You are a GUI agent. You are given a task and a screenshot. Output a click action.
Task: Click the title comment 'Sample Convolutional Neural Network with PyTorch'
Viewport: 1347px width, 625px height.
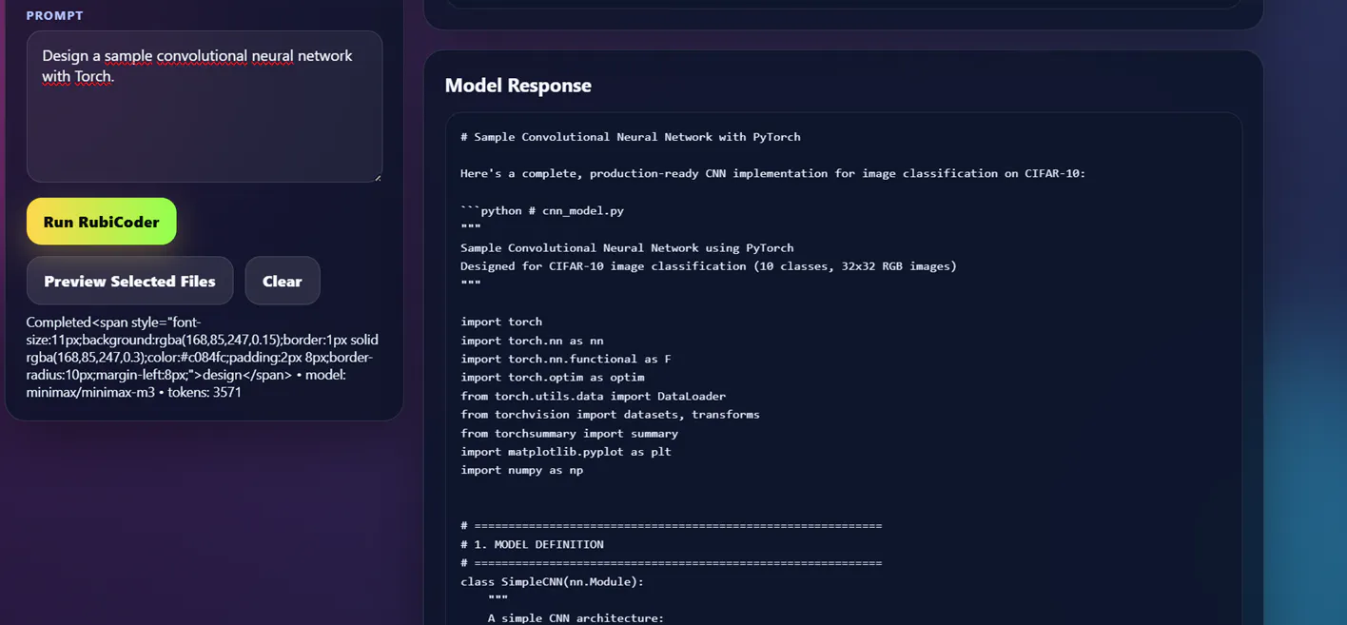coord(630,137)
